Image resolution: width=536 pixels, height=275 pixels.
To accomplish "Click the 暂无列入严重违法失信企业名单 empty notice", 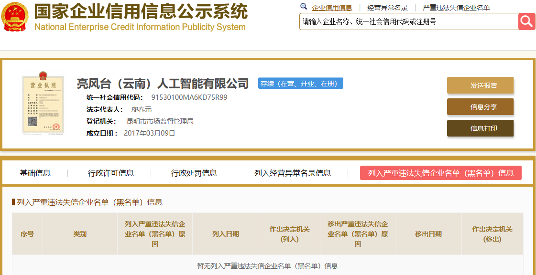I will click(268, 266).
